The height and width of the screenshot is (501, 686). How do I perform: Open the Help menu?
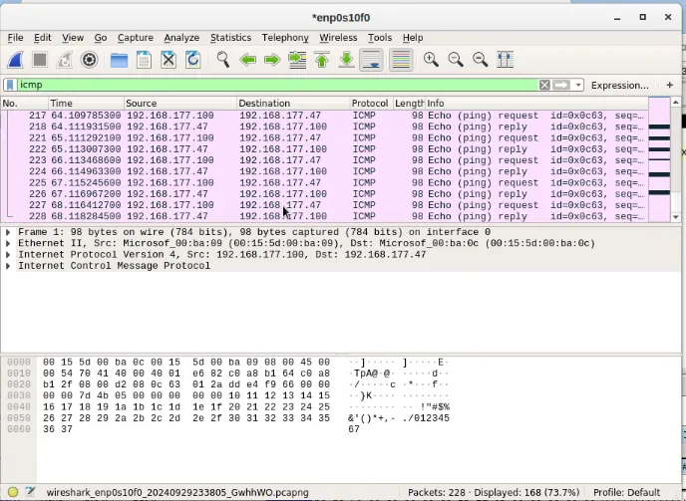[413, 38]
